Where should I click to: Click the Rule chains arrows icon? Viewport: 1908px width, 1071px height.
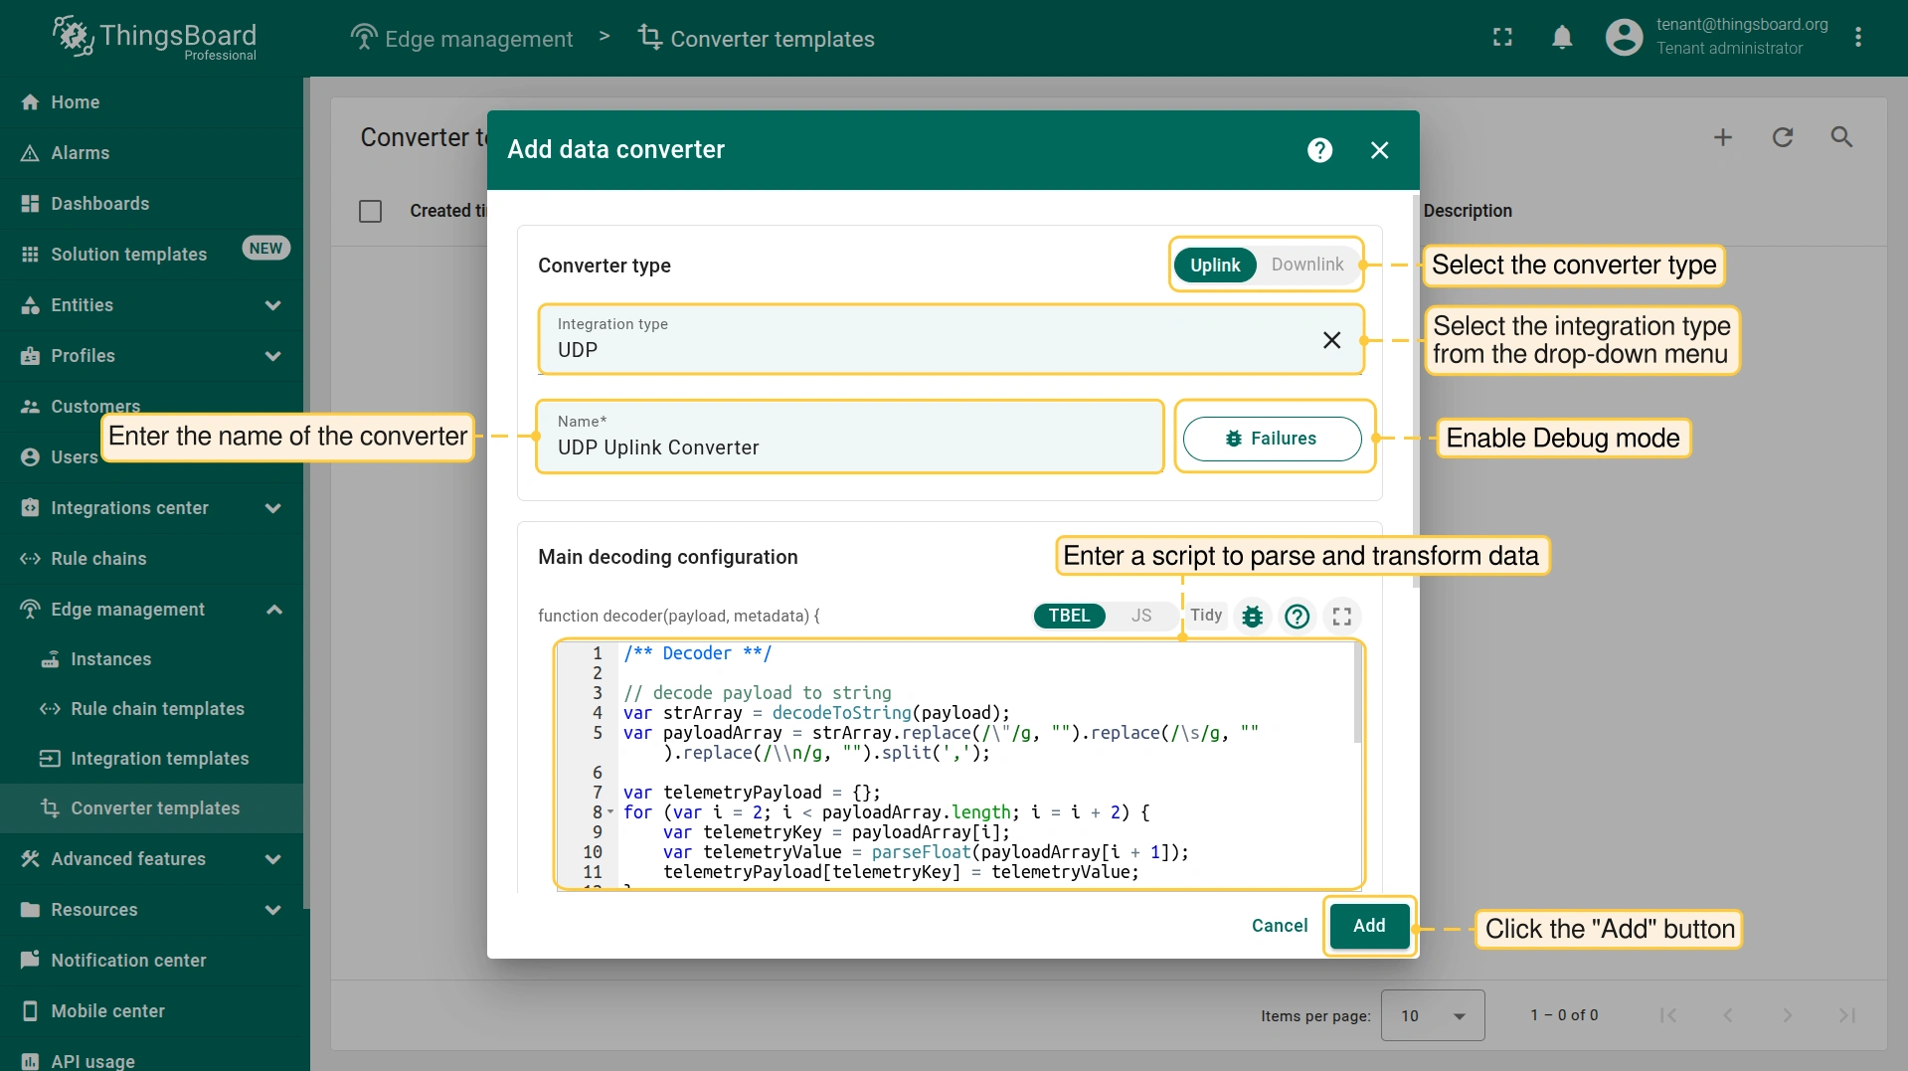click(30, 559)
